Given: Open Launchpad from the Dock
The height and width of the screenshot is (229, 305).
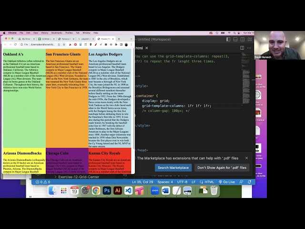Looking at the screenshot, I should pyautogui.click(x=63, y=191).
